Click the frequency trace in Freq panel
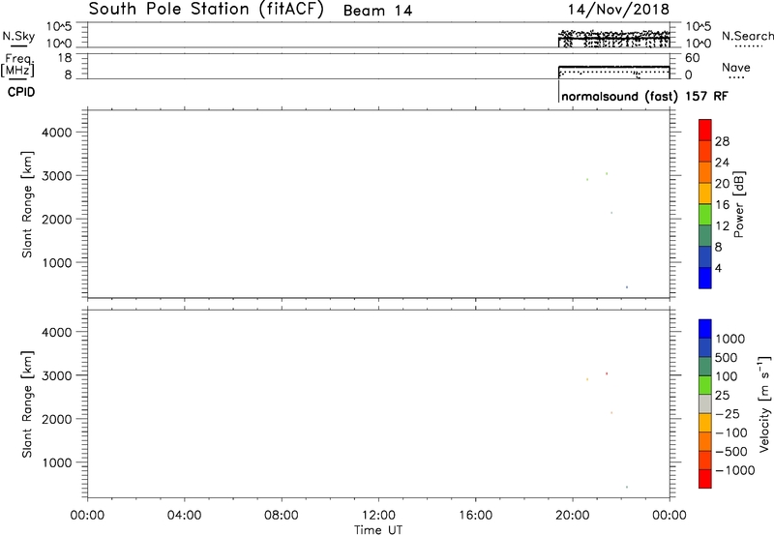Screen dimensions: 774x536 [614, 67]
